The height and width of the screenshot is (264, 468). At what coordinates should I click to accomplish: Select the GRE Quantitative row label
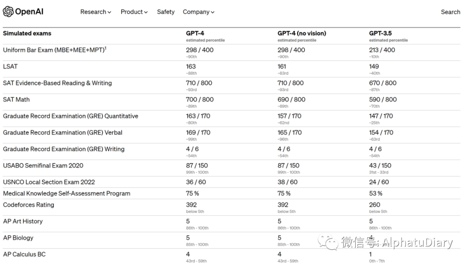(71, 116)
